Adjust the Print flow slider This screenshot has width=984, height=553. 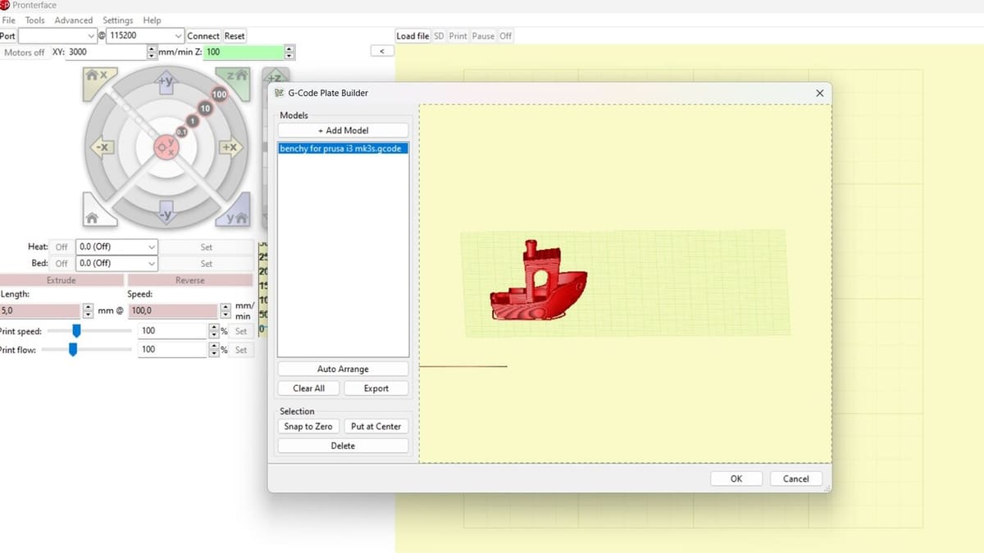point(73,349)
